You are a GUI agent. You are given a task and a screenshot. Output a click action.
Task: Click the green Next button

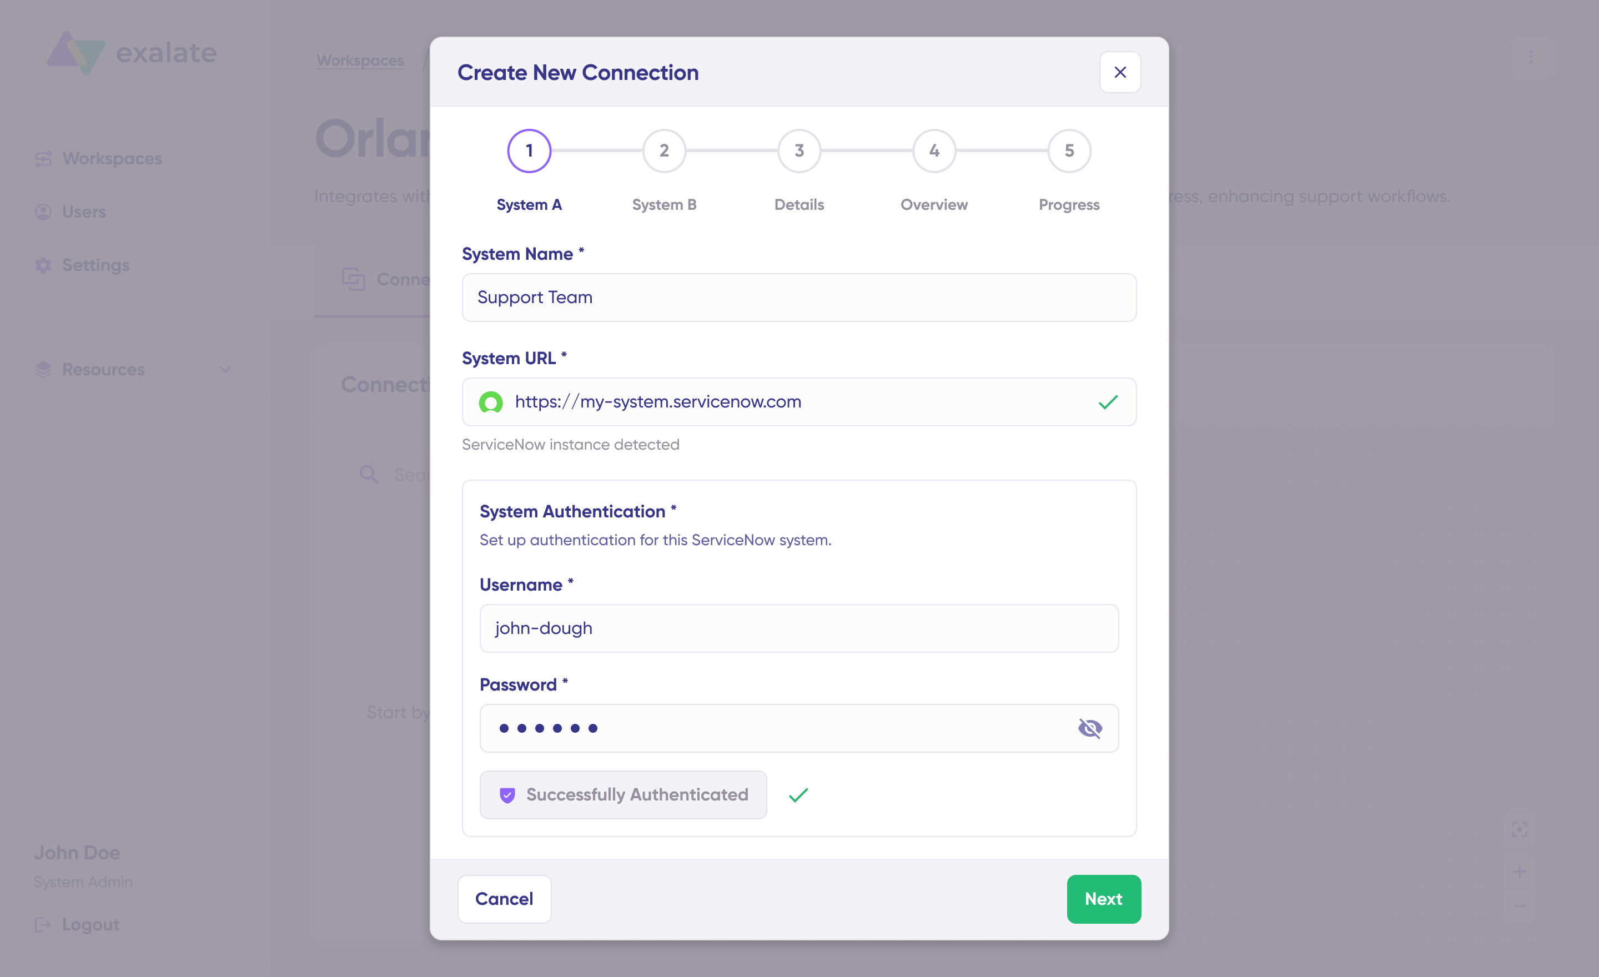[1103, 899]
